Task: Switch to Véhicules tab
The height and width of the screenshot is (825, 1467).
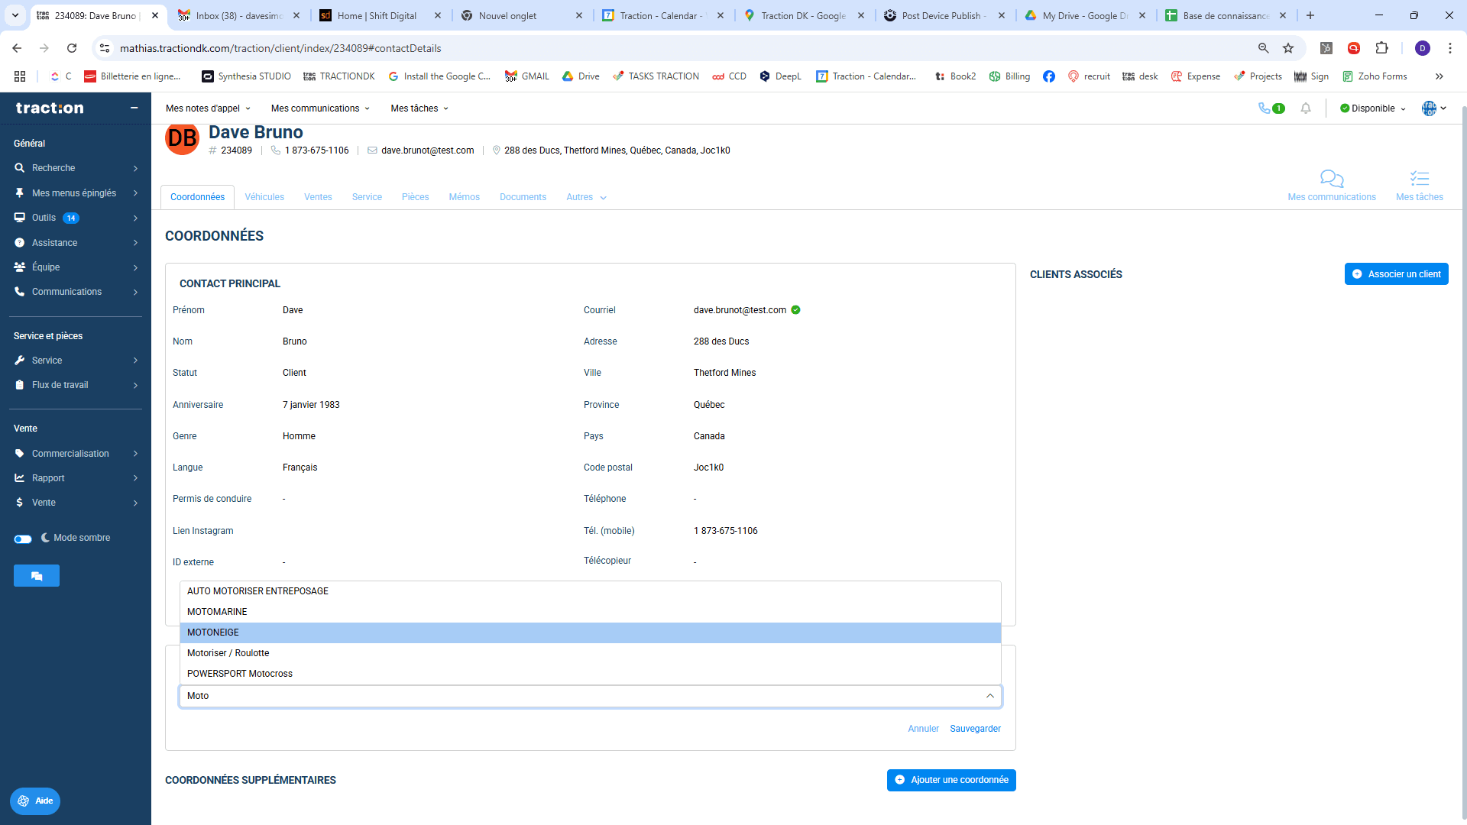Action: point(264,197)
